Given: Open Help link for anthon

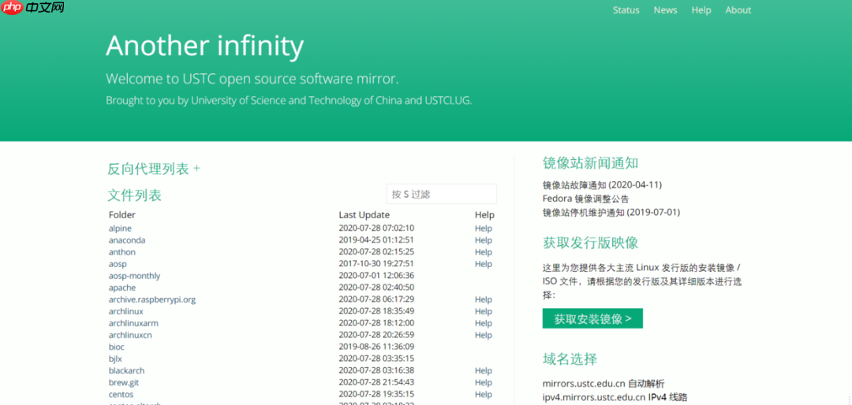Looking at the screenshot, I should (483, 252).
